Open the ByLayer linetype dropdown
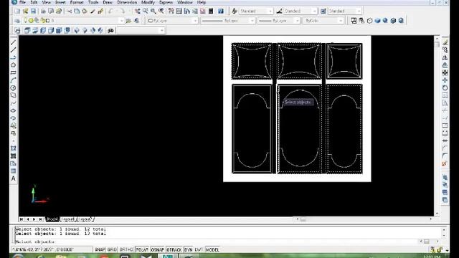 pyautogui.click(x=227, y=21)
